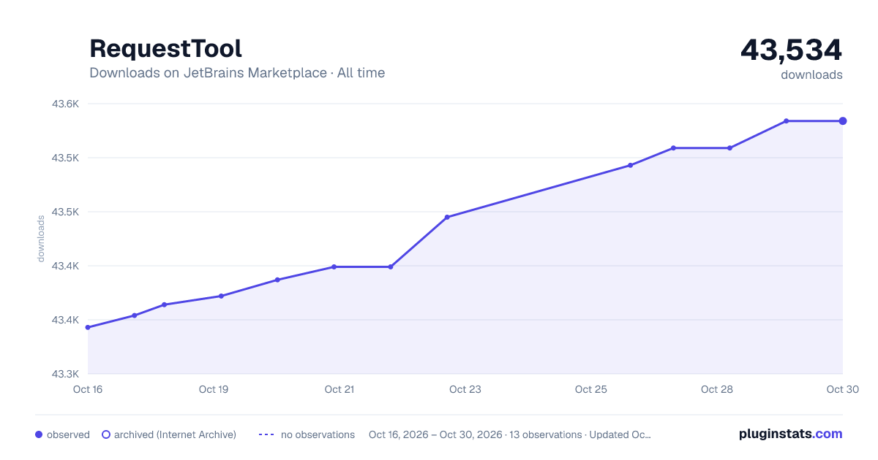Click the 13 observations date range footer

point(510,434)
